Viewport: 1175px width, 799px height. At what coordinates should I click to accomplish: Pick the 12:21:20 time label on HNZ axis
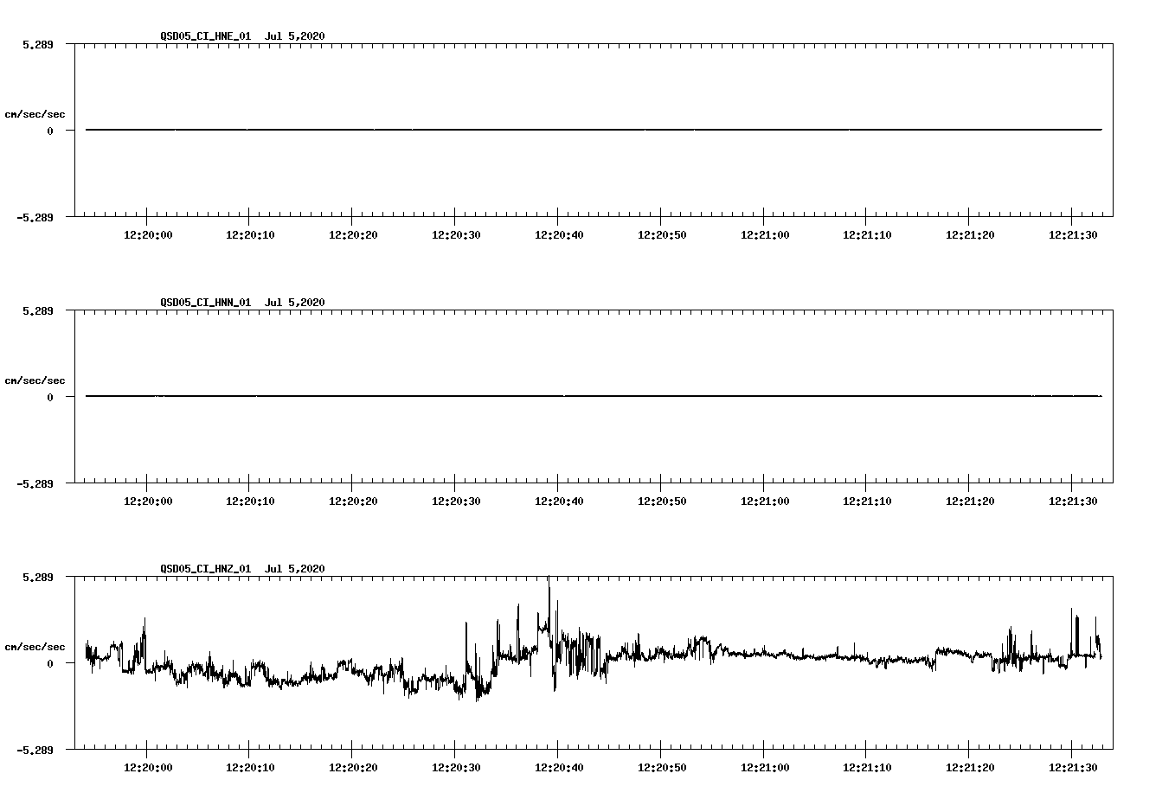(x=970, y=767)
